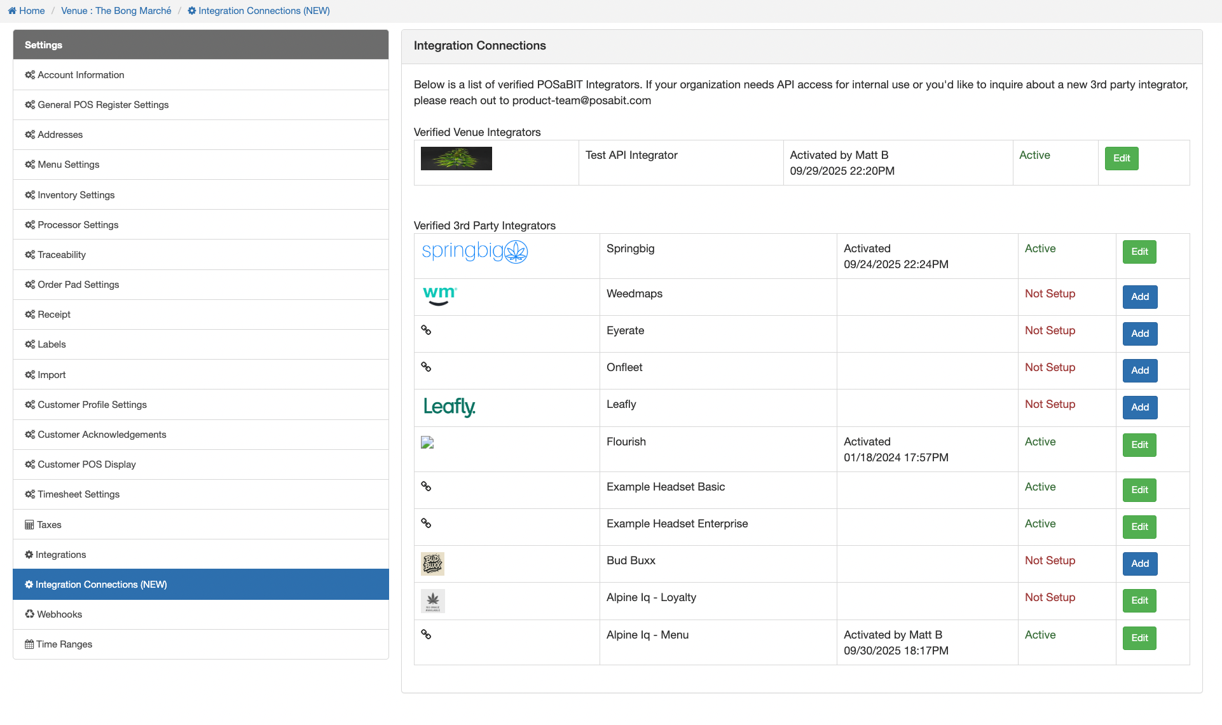This screenshot has height=725, width=1222.
Task: Add the Weedmaps integration
Action: pyautogui.click(x=1139, y=297)
